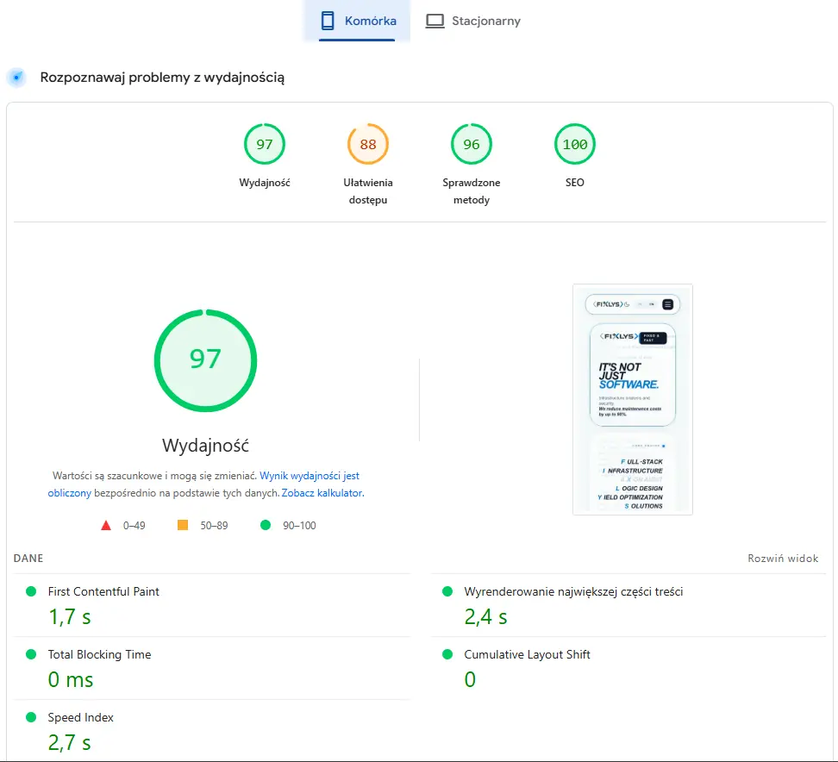Switch to the Komórka tab

click(x=357, y=21)
